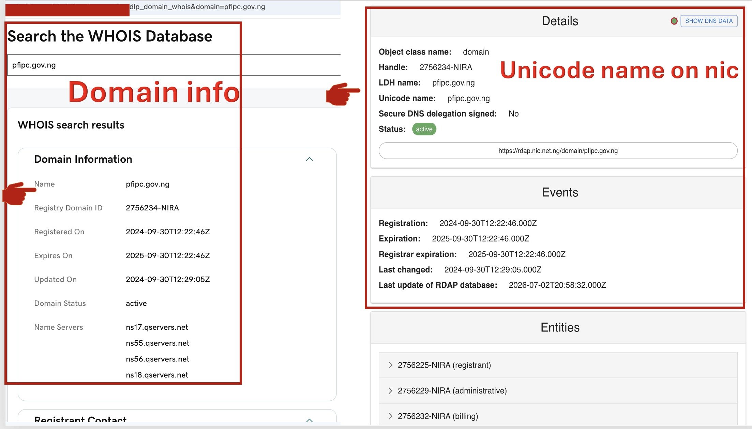
Task: Click the Search the WHOIS Database heading
Action: (x=110, y=36)
